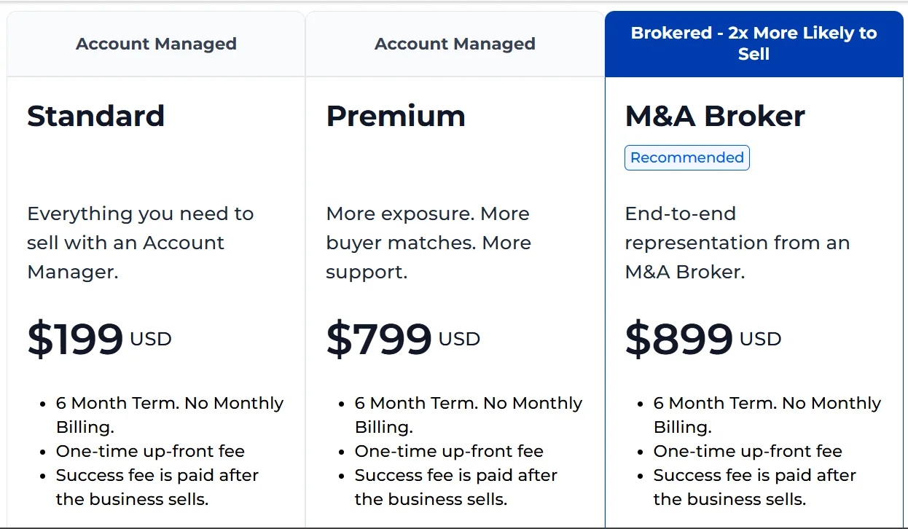
Task: Click the Recommended badge under M&A Broker
Action: 686,158
